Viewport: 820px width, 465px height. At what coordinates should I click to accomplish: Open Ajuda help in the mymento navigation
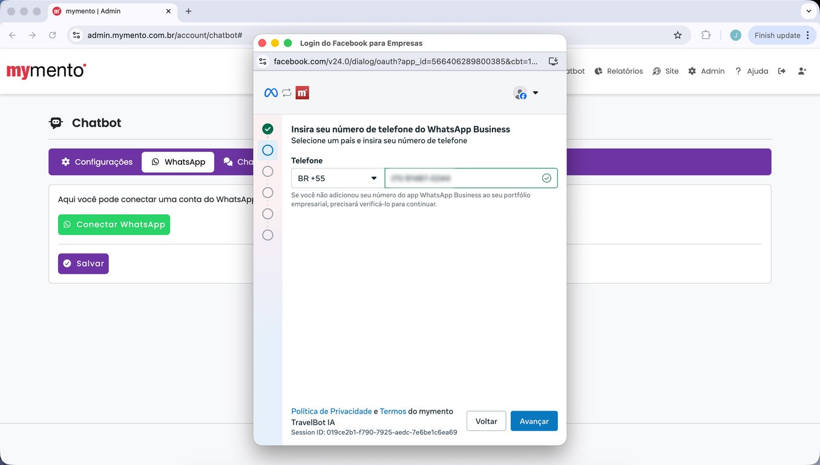pos(751,71)
